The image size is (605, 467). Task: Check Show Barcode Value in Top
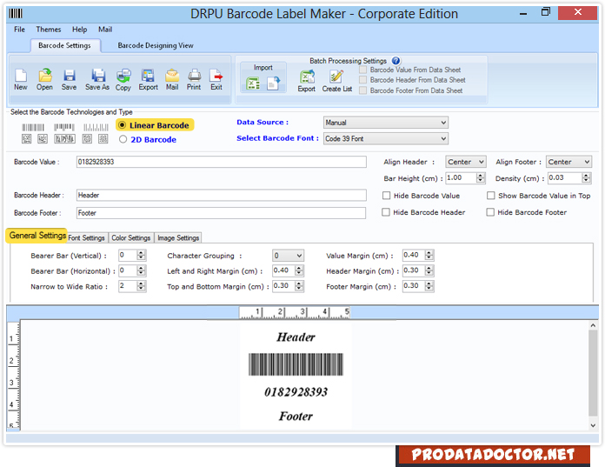491,196
